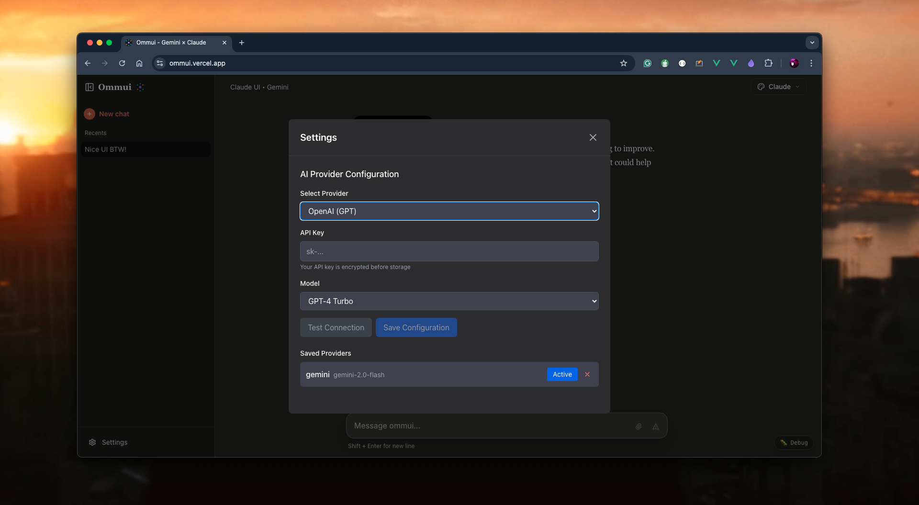The width and height of the screenshot is (919, 505).
Task: Click the Recents heading in the sidebar
Action: point(95,133)
